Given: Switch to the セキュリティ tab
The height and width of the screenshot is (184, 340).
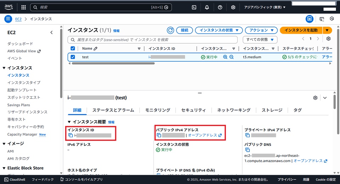Looking at the screenshot, I should pos(193,110).
